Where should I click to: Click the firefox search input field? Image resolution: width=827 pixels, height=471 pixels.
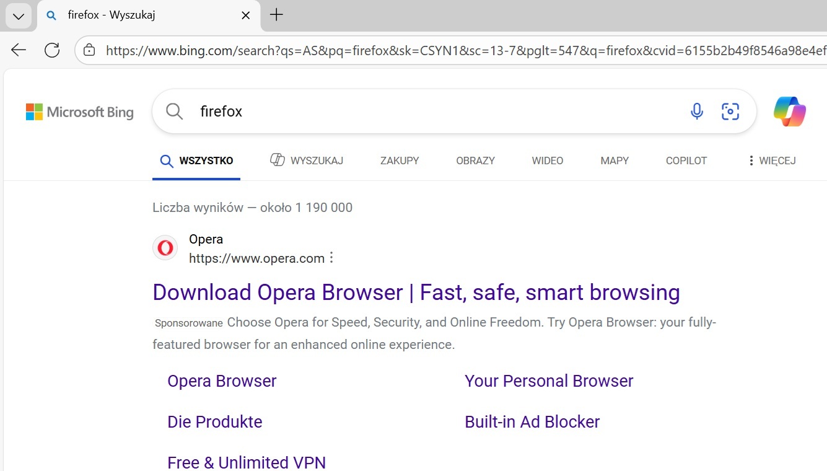click(434, 112)
